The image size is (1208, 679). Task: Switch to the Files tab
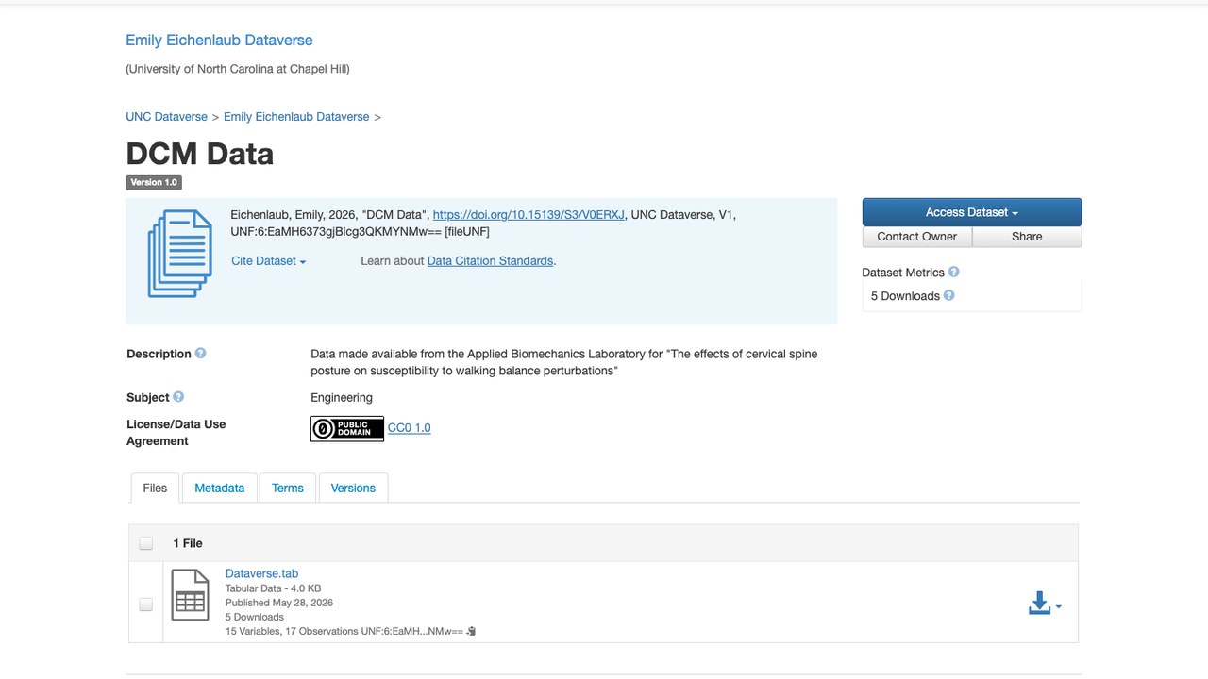155,488
